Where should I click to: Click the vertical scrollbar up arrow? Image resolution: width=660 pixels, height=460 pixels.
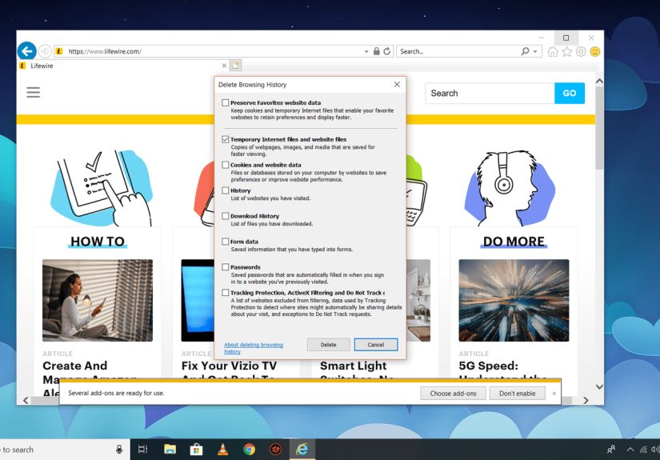(x=599, y=81)
